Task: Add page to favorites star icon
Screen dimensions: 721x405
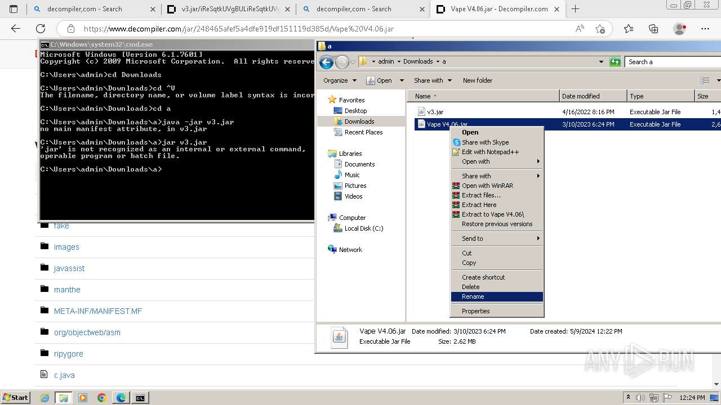Action: [x=600, y=29]
